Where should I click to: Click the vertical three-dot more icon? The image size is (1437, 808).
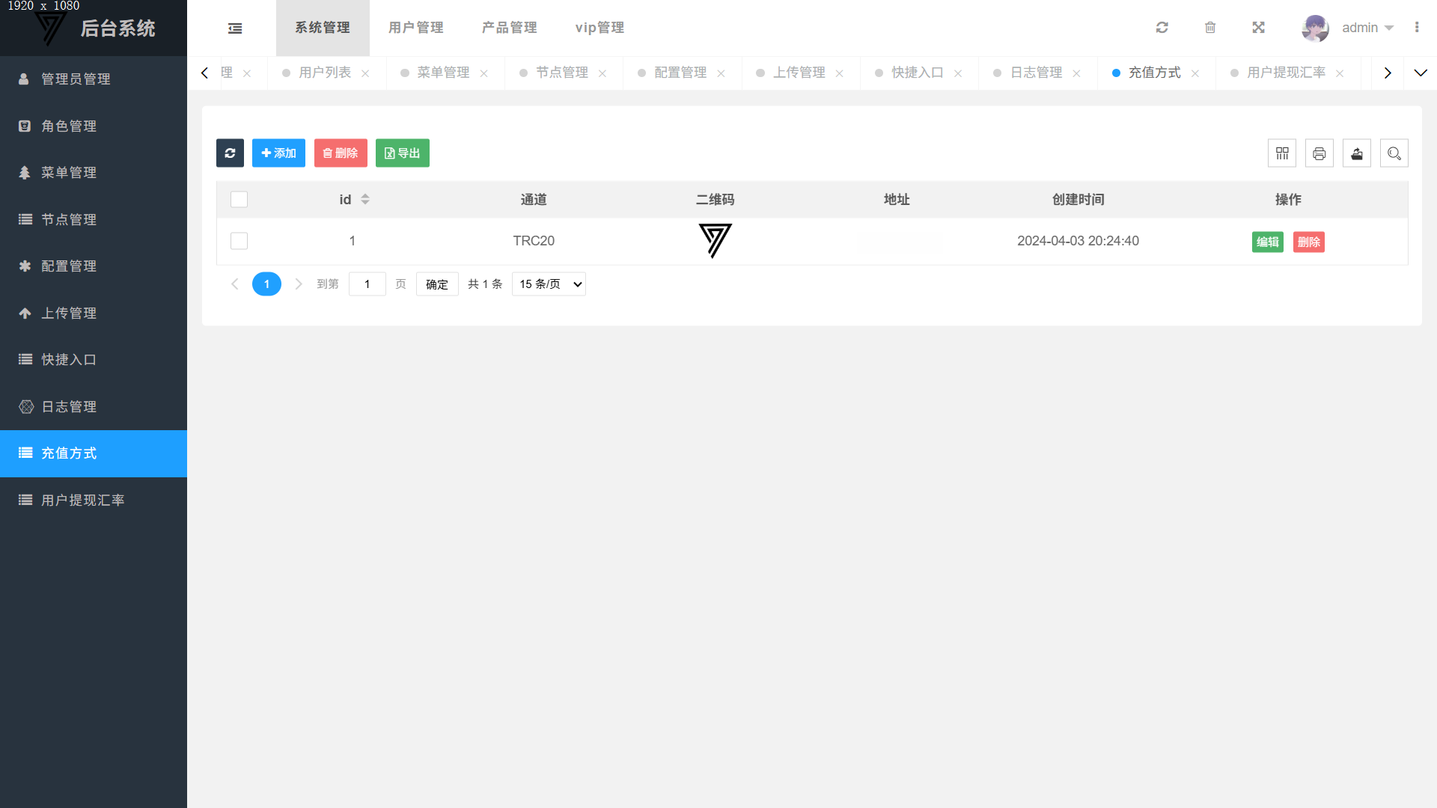click(x=1417, y=28)
